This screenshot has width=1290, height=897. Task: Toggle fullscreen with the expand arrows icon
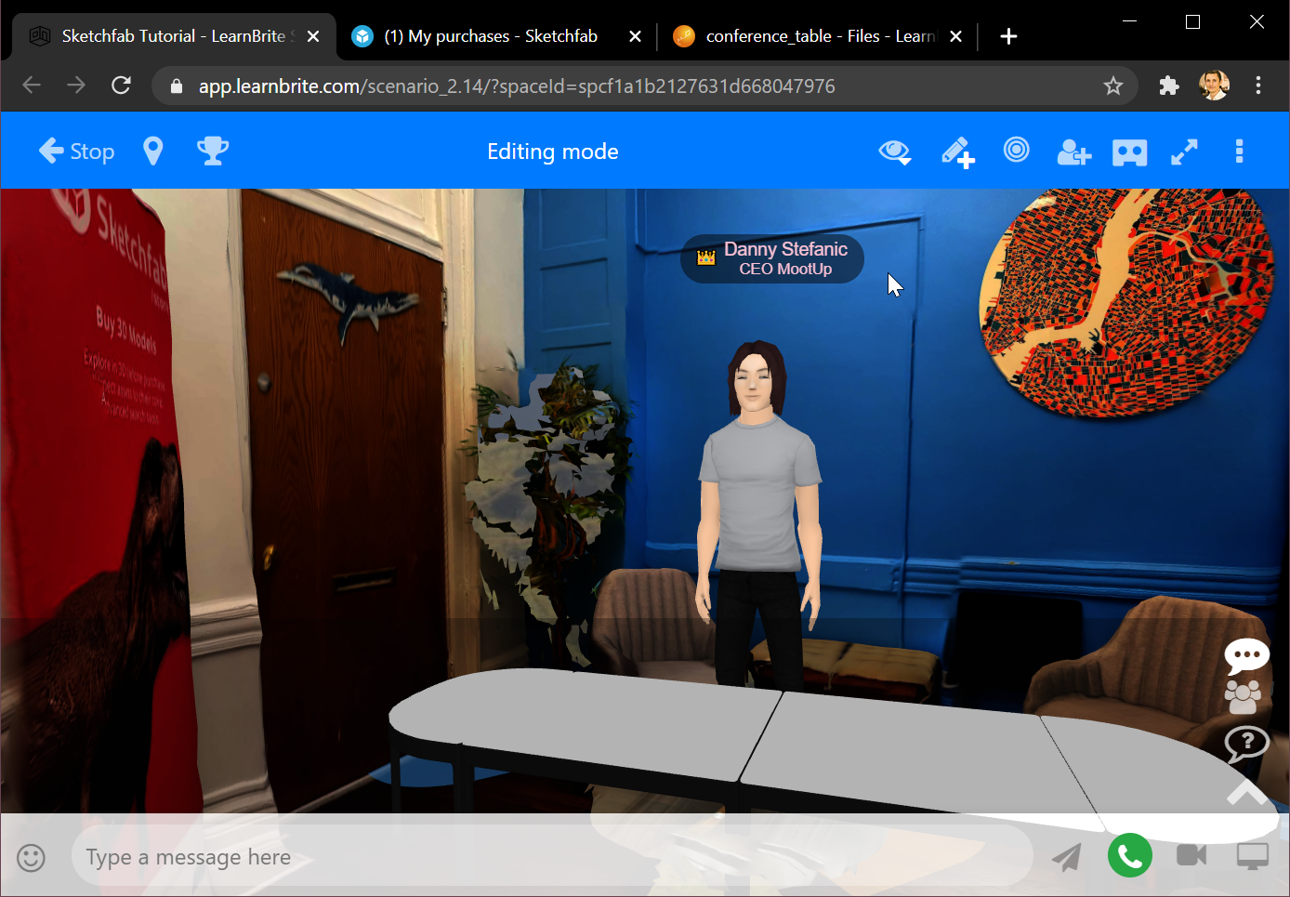click(x=1184, y=152)
